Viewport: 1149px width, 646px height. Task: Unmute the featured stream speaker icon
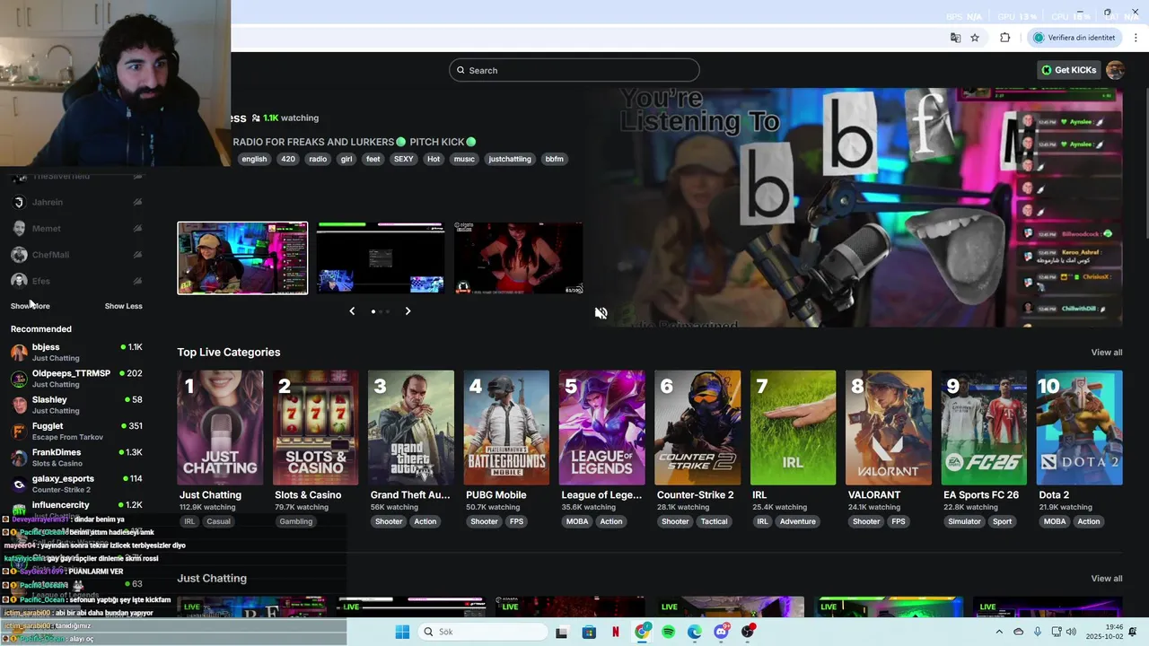[601, 312]
